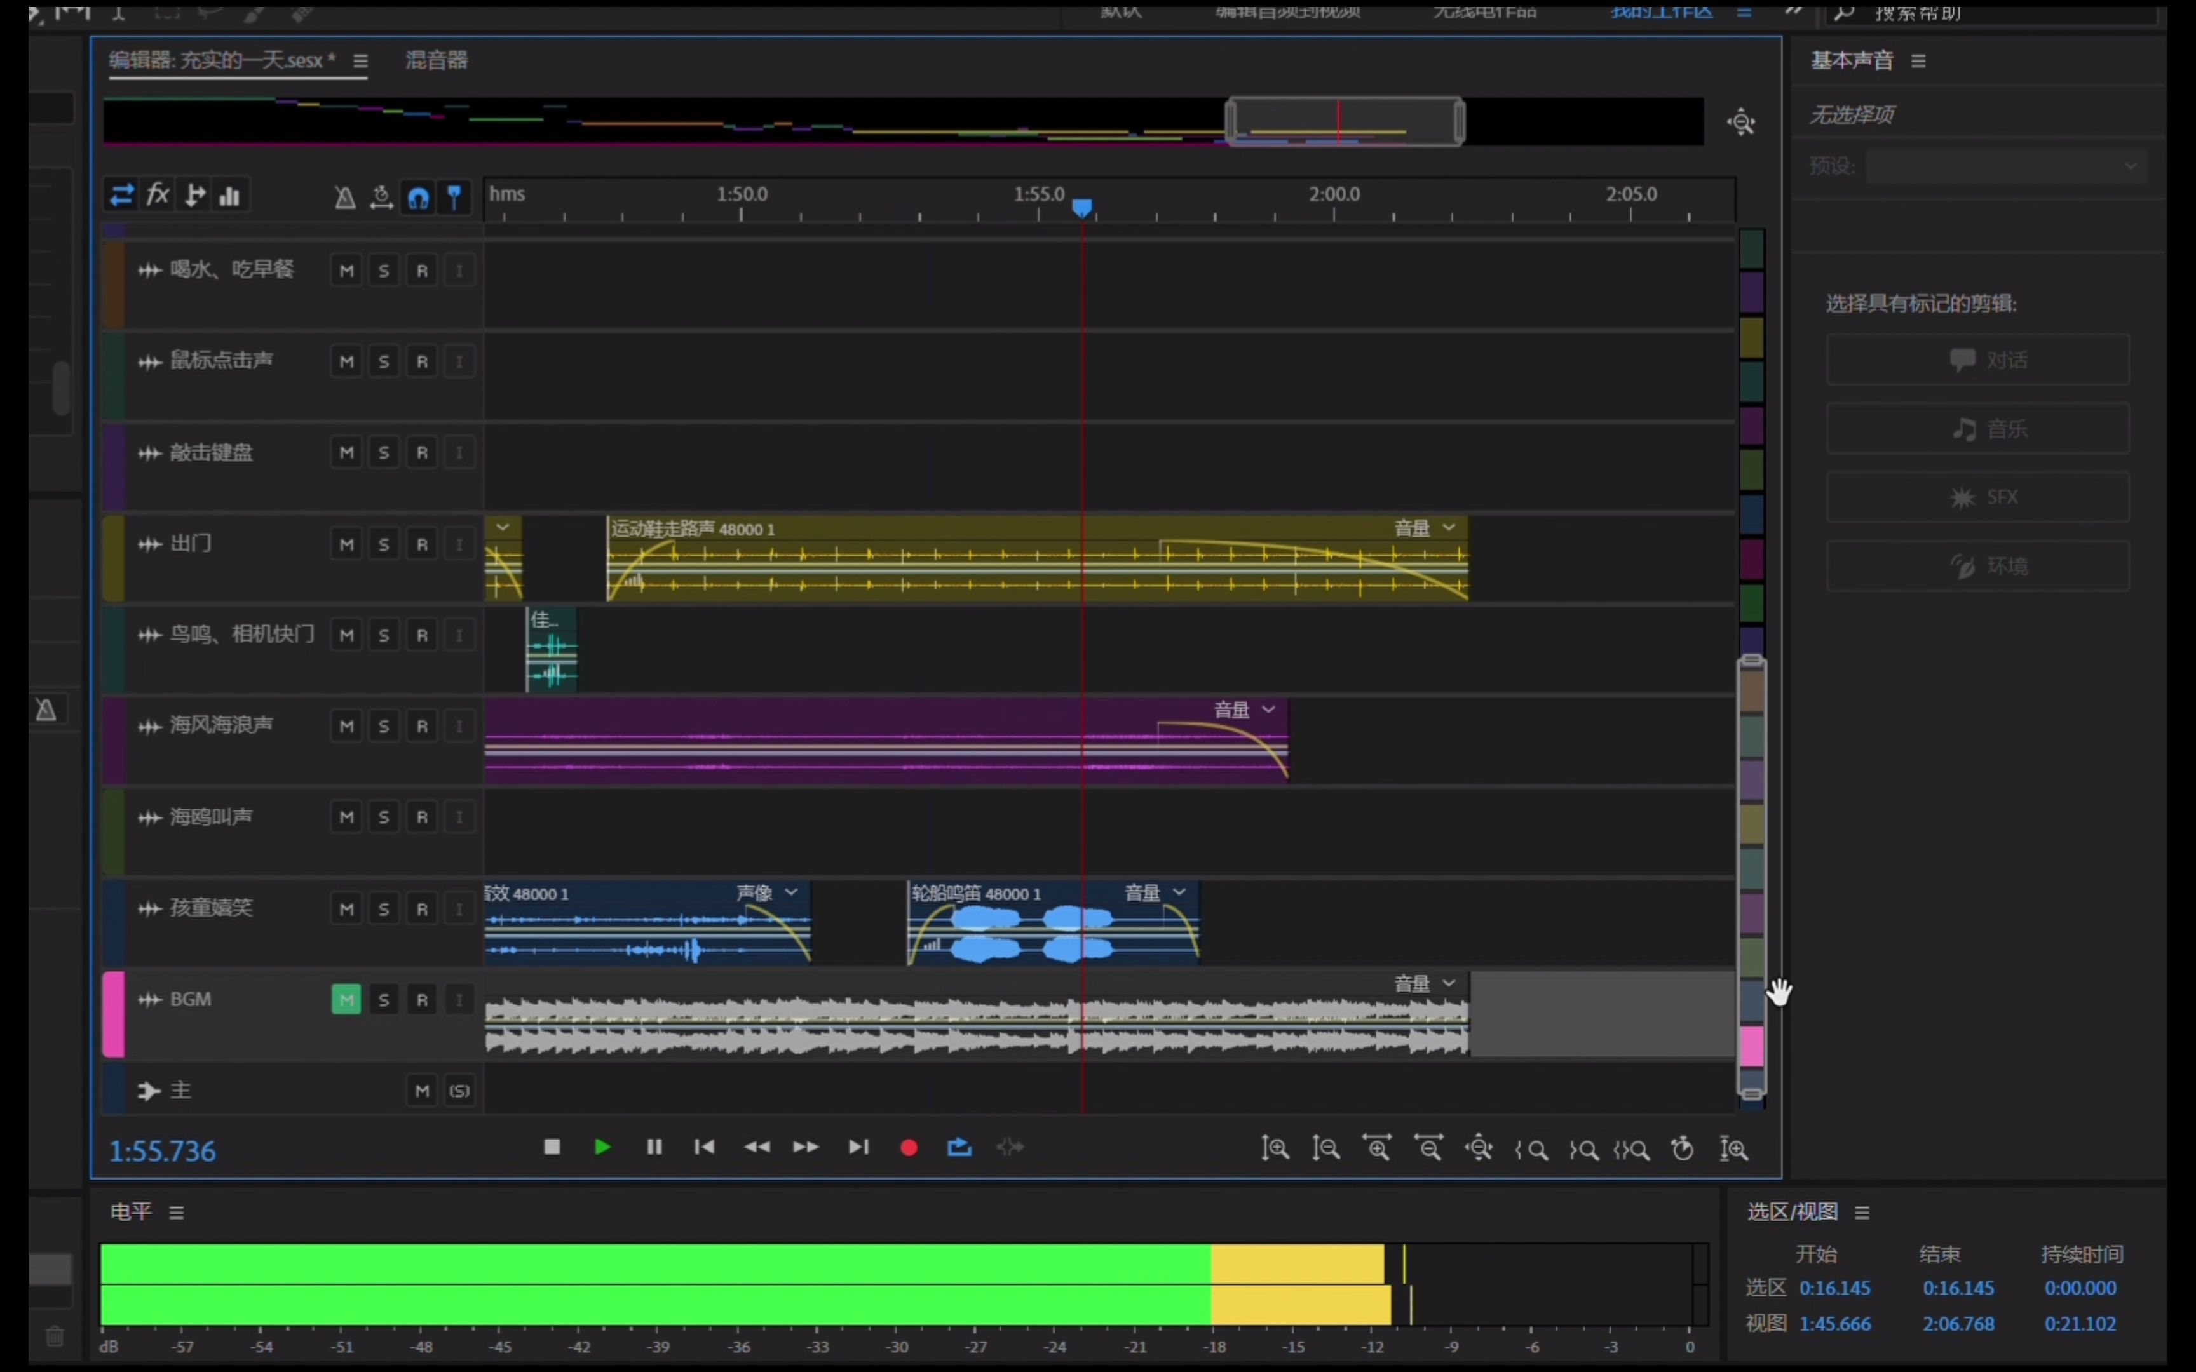Screen dimensions: 2196x1372
Task: Expand the 声像 dropdown on 孩童嬉笑
Action: coord(790,893)
